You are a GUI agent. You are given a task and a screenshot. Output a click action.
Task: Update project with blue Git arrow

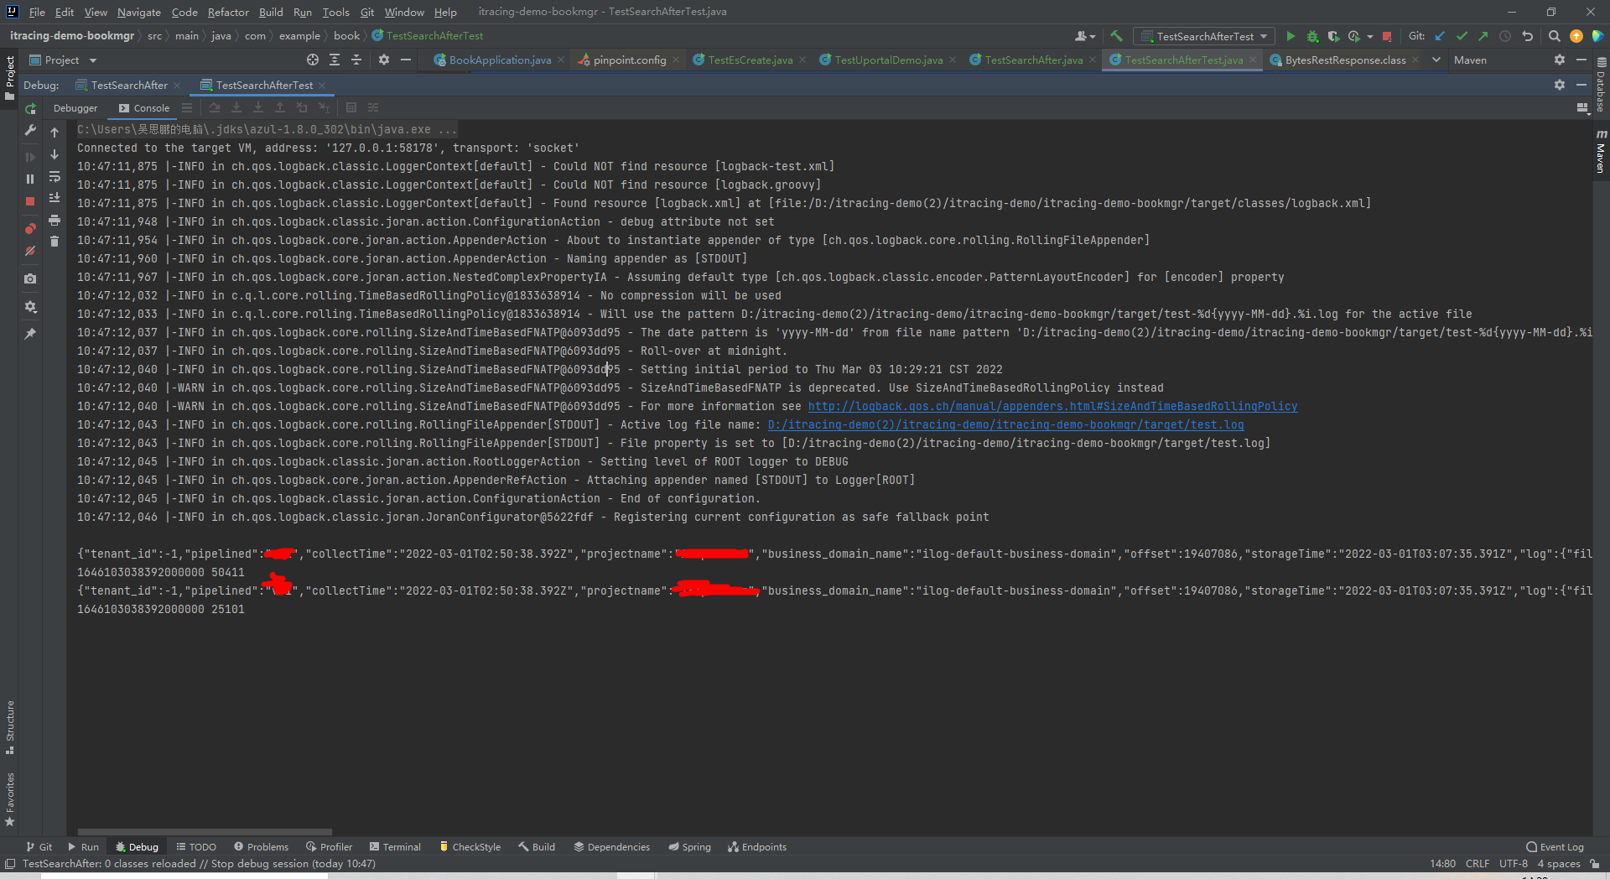1440,36
